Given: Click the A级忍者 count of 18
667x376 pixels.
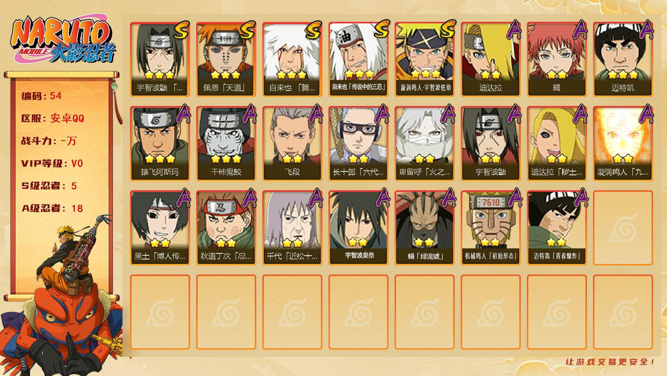Looking at the screenshot, I should [77, 208].
